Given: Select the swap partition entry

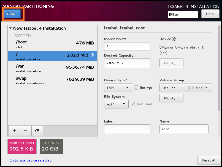Looking at the screenshot, I should (x=52, y=80).
